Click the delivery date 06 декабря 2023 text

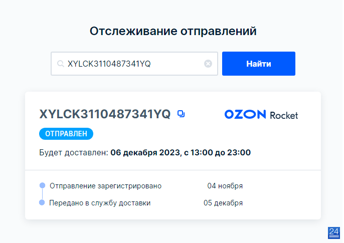click(145, 152)
